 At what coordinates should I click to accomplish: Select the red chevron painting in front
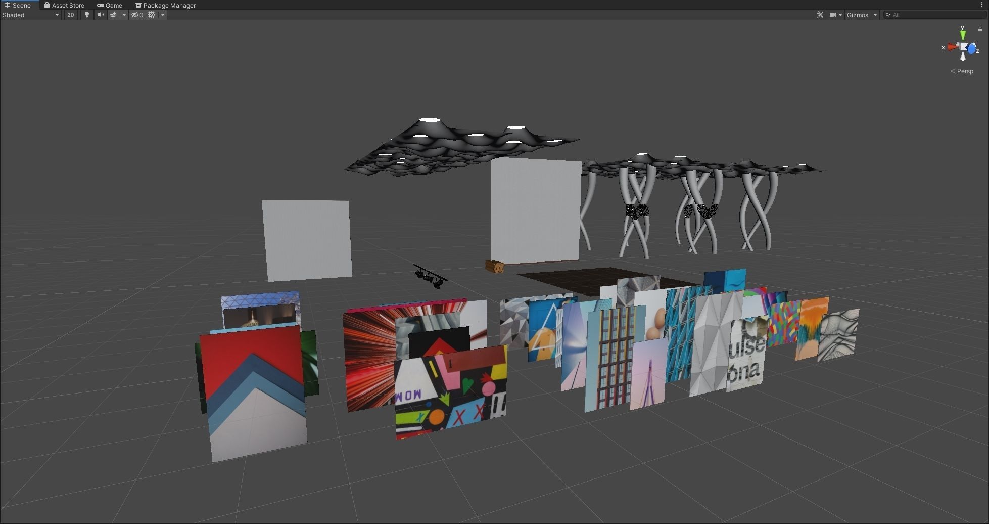[x=254, y=394]
